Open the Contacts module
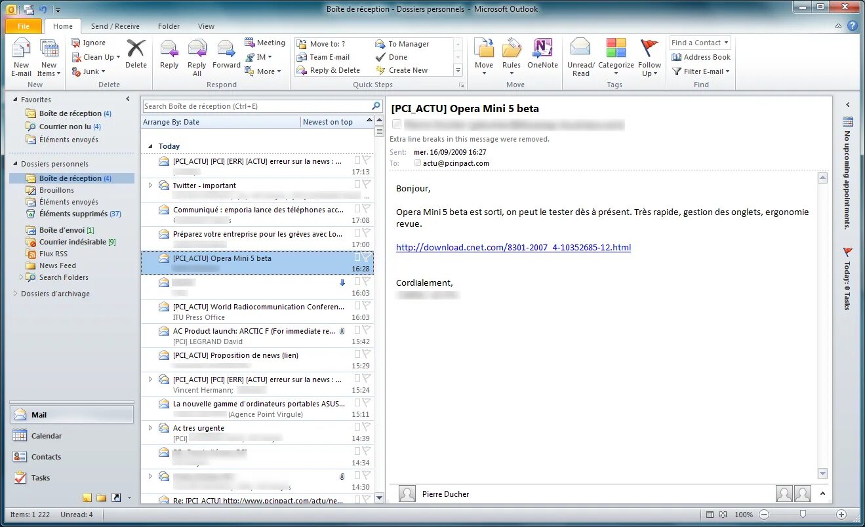Screen dimensions: 865x527 click(72, 457)
